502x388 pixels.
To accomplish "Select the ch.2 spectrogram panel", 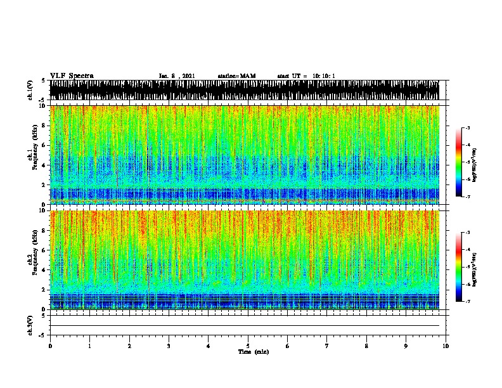I will 244,260.
